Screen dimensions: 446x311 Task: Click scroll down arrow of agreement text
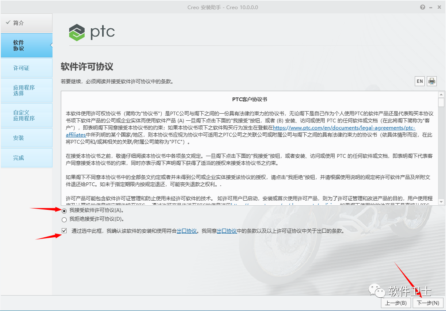[x=441, y=202]
